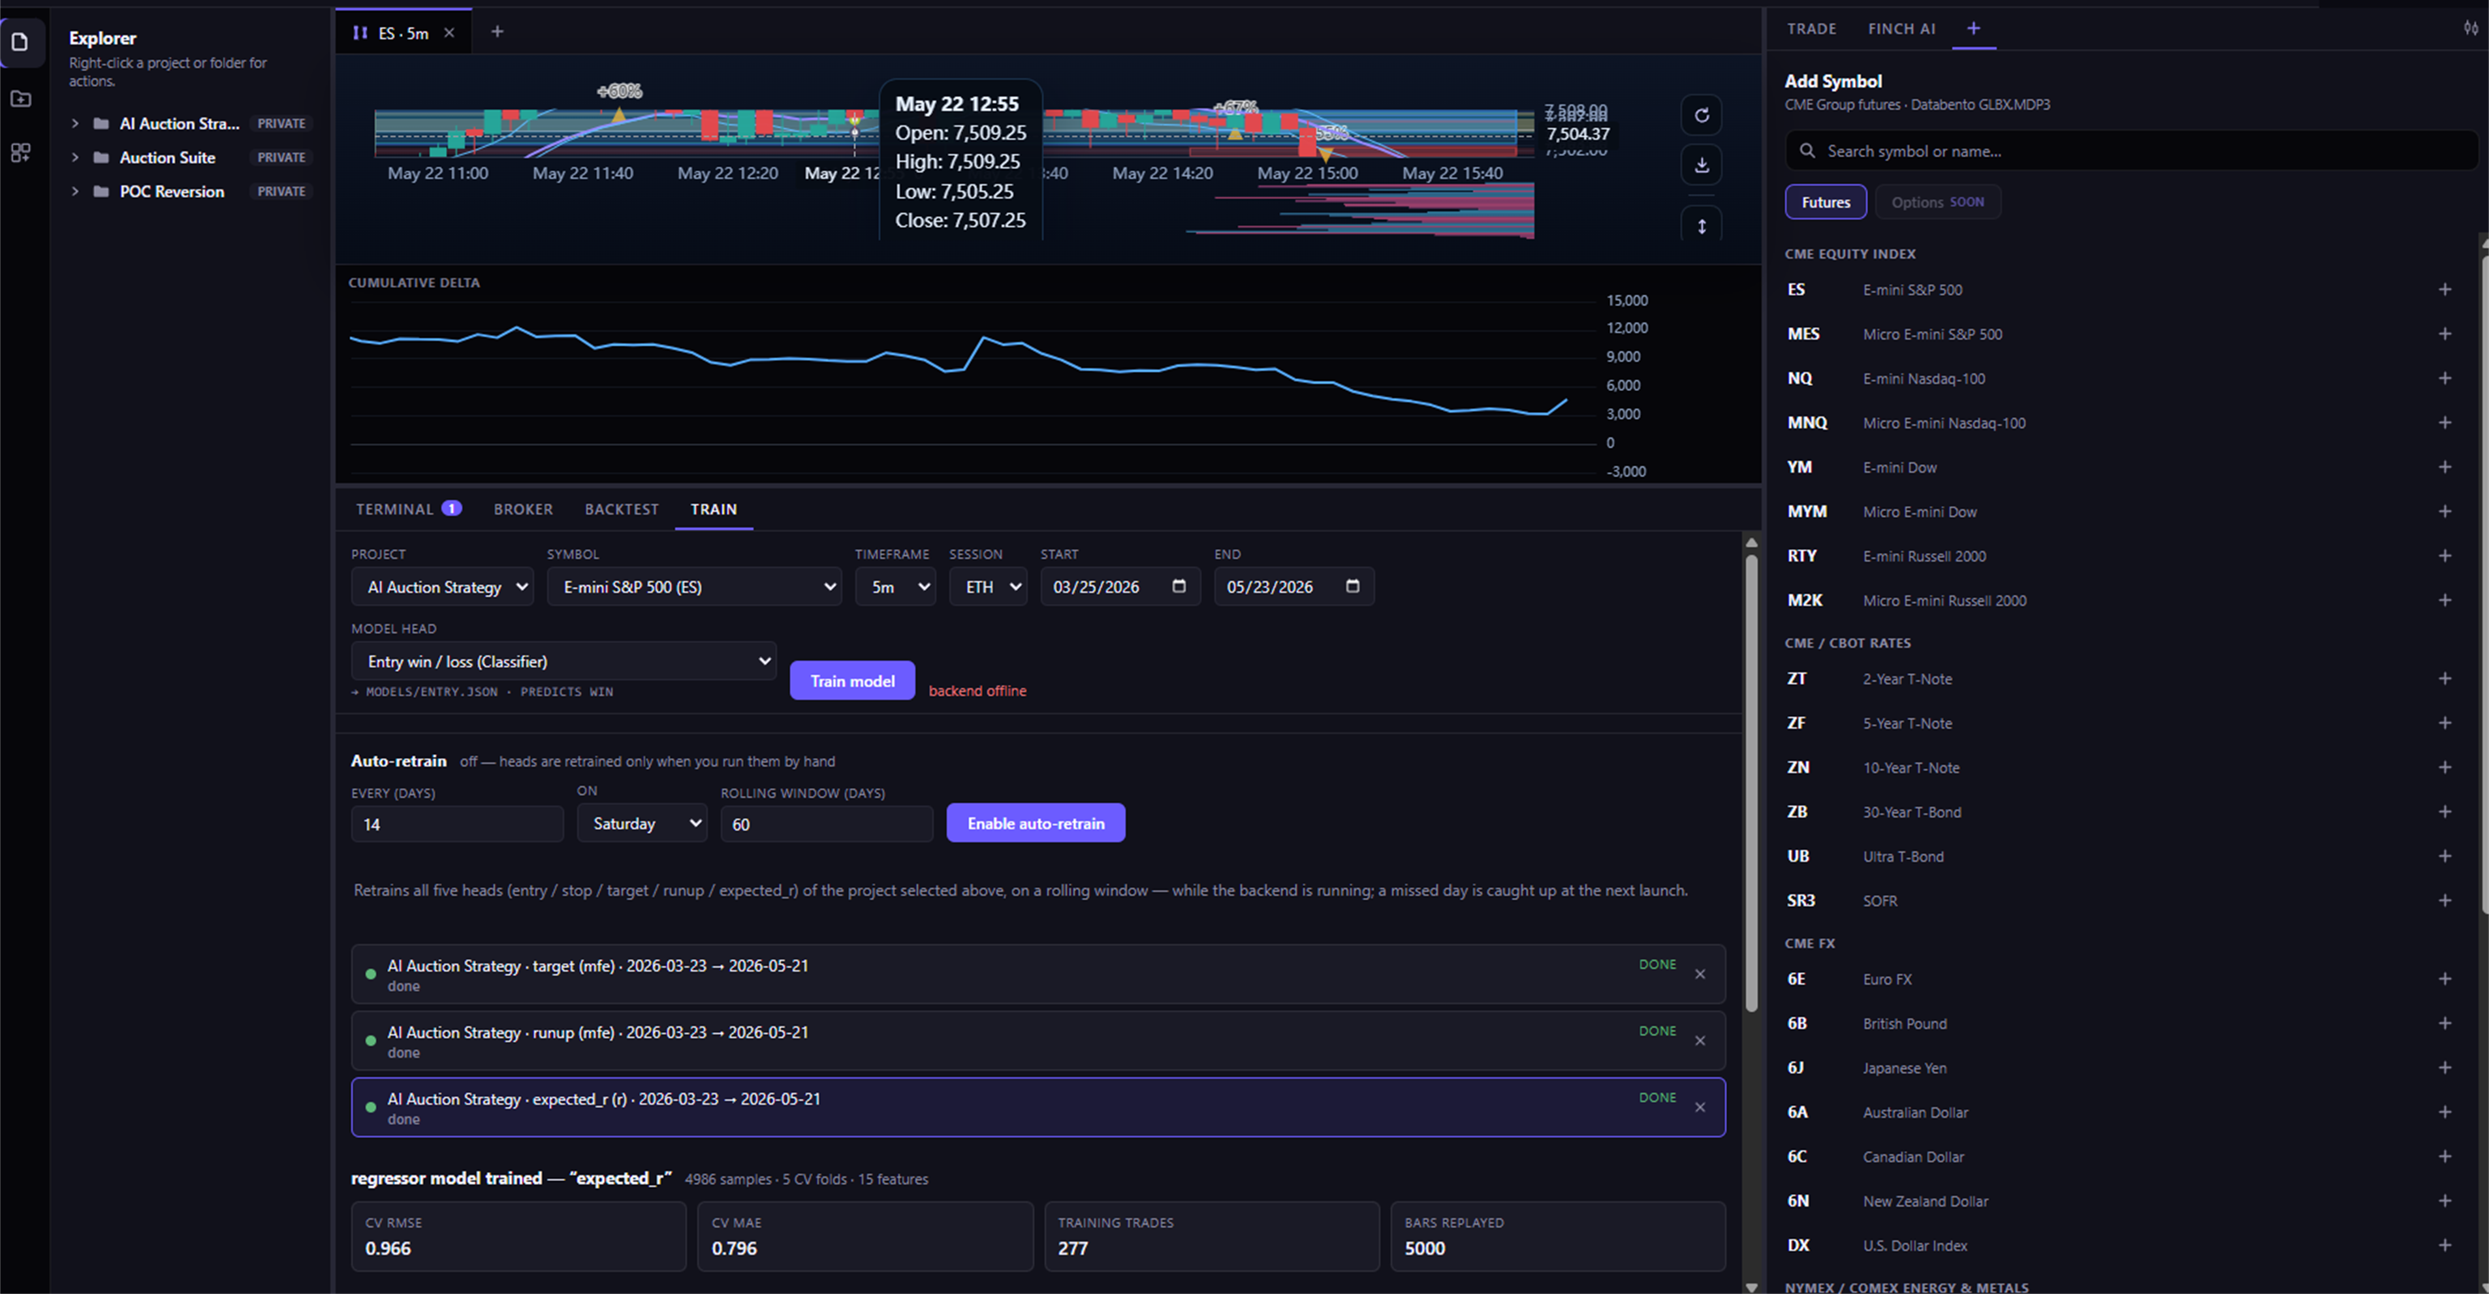Image resolution: width=2489 pixels, height=1294 pixels.
Task: Click the Search symbol or name field
Action: (x=2131, y=151)
